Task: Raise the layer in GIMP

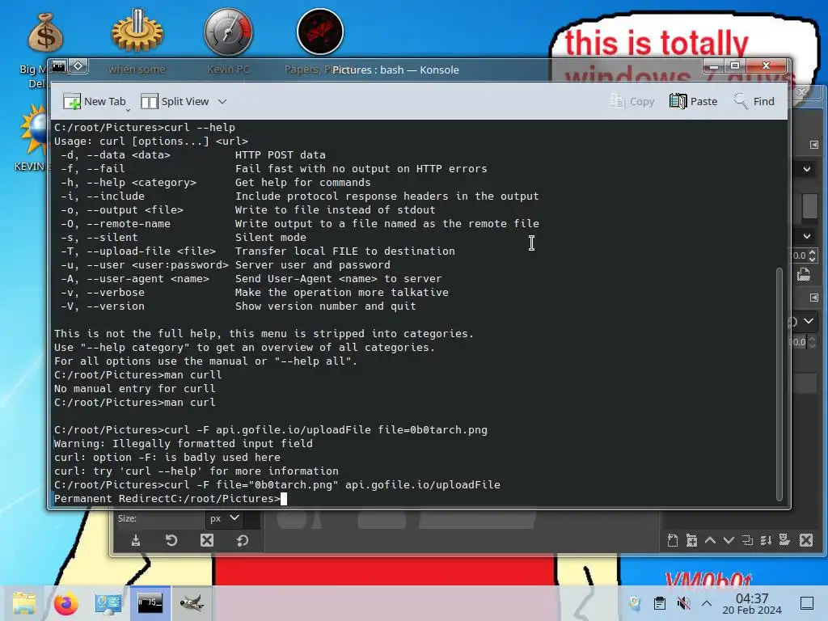Action: 710,540
